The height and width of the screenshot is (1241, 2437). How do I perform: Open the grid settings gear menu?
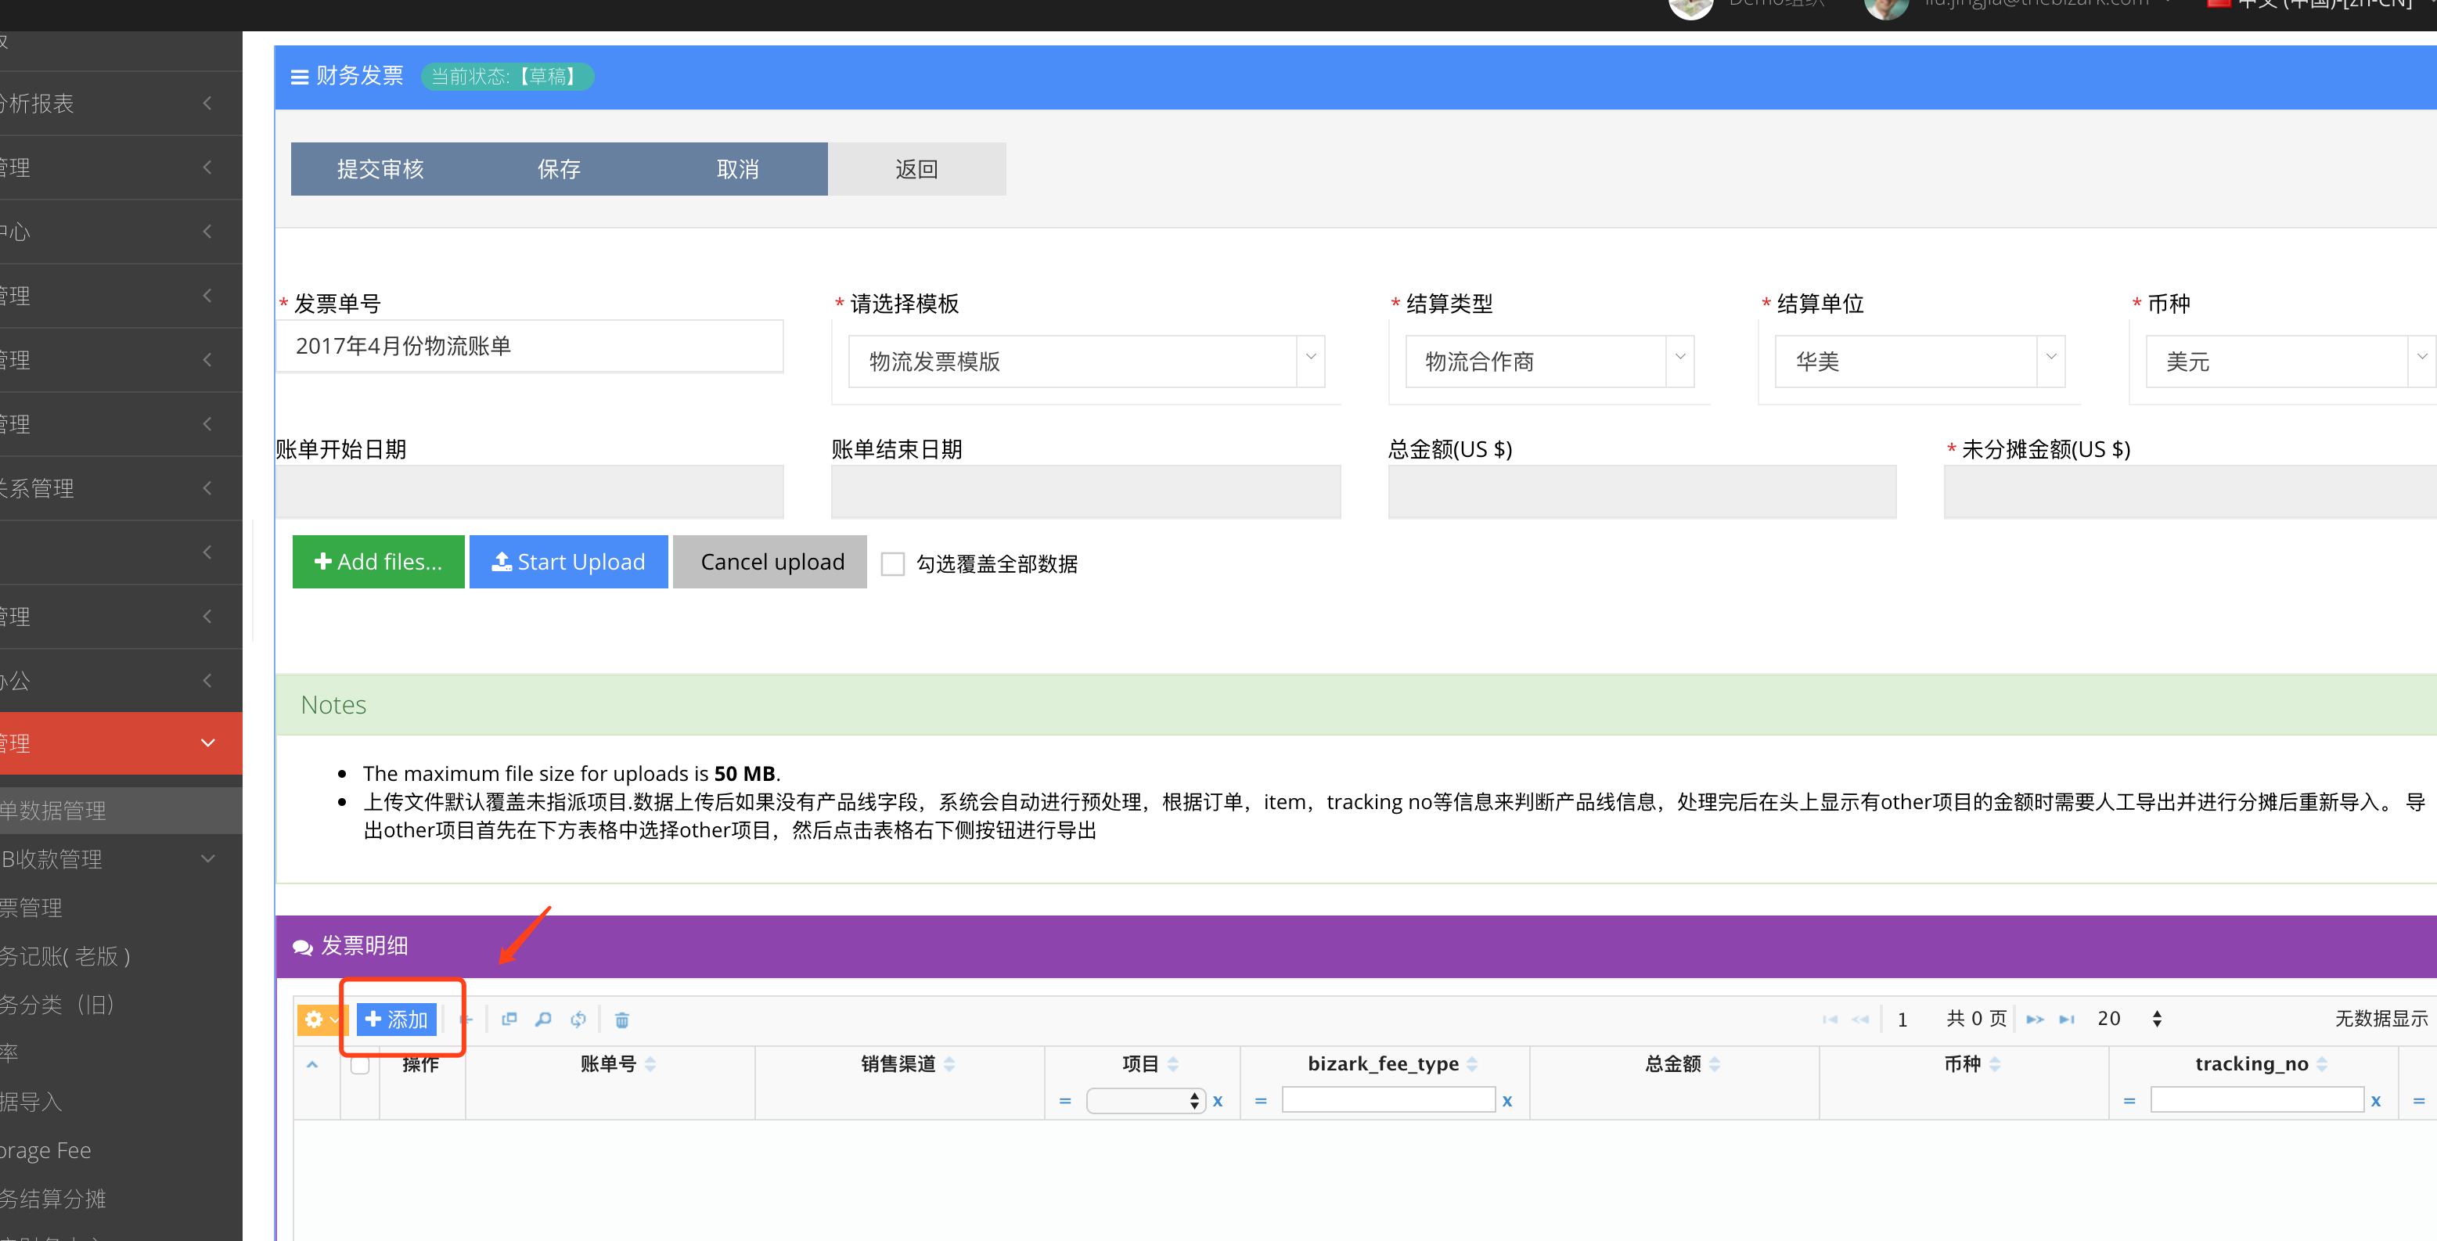(x=322, y=1019)
